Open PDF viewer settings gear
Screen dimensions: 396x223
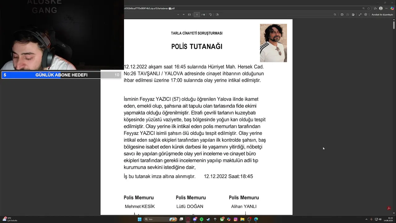click(366, 15)
